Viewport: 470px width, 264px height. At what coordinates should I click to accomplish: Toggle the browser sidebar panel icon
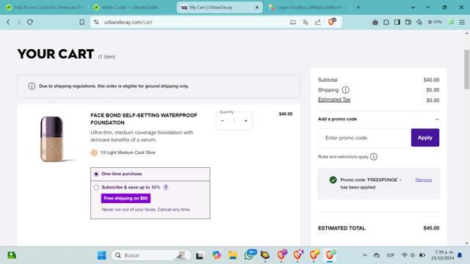pyautogui.click(x=397, y=22)
